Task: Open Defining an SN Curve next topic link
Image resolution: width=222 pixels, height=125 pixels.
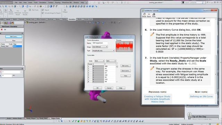Action: point(201,97)
